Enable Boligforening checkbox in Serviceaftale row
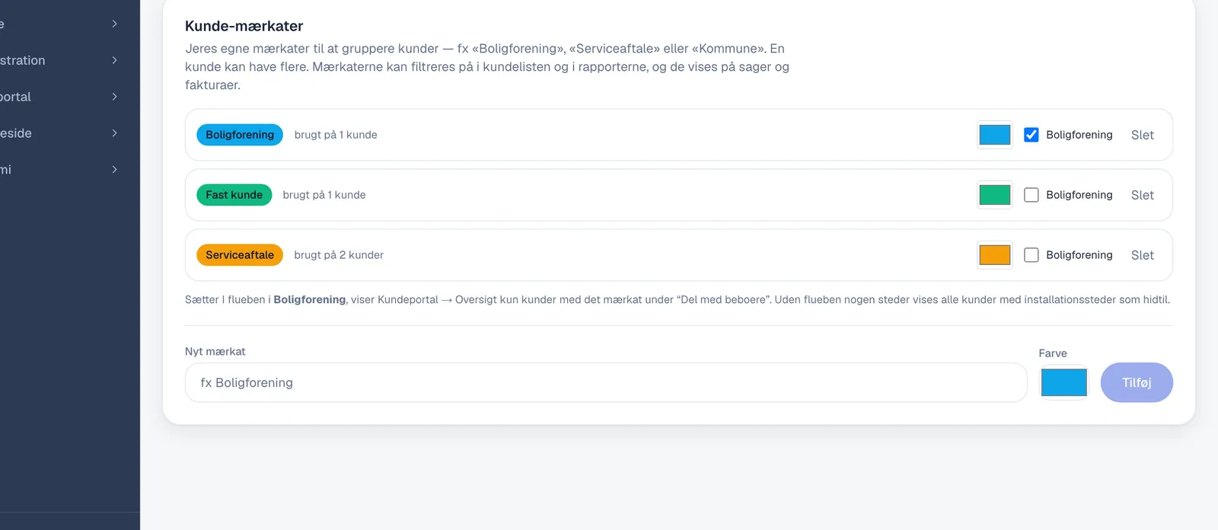This screenshot has height=530, width=1218. pos(1031,255)
